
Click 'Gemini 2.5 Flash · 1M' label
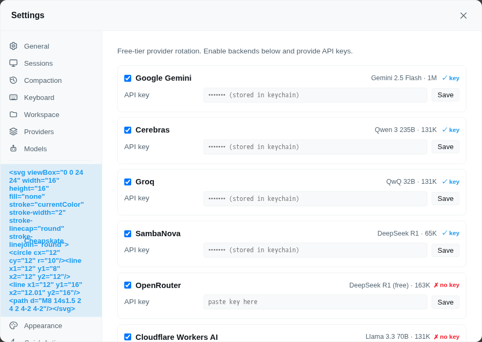(x=404, y=78)
